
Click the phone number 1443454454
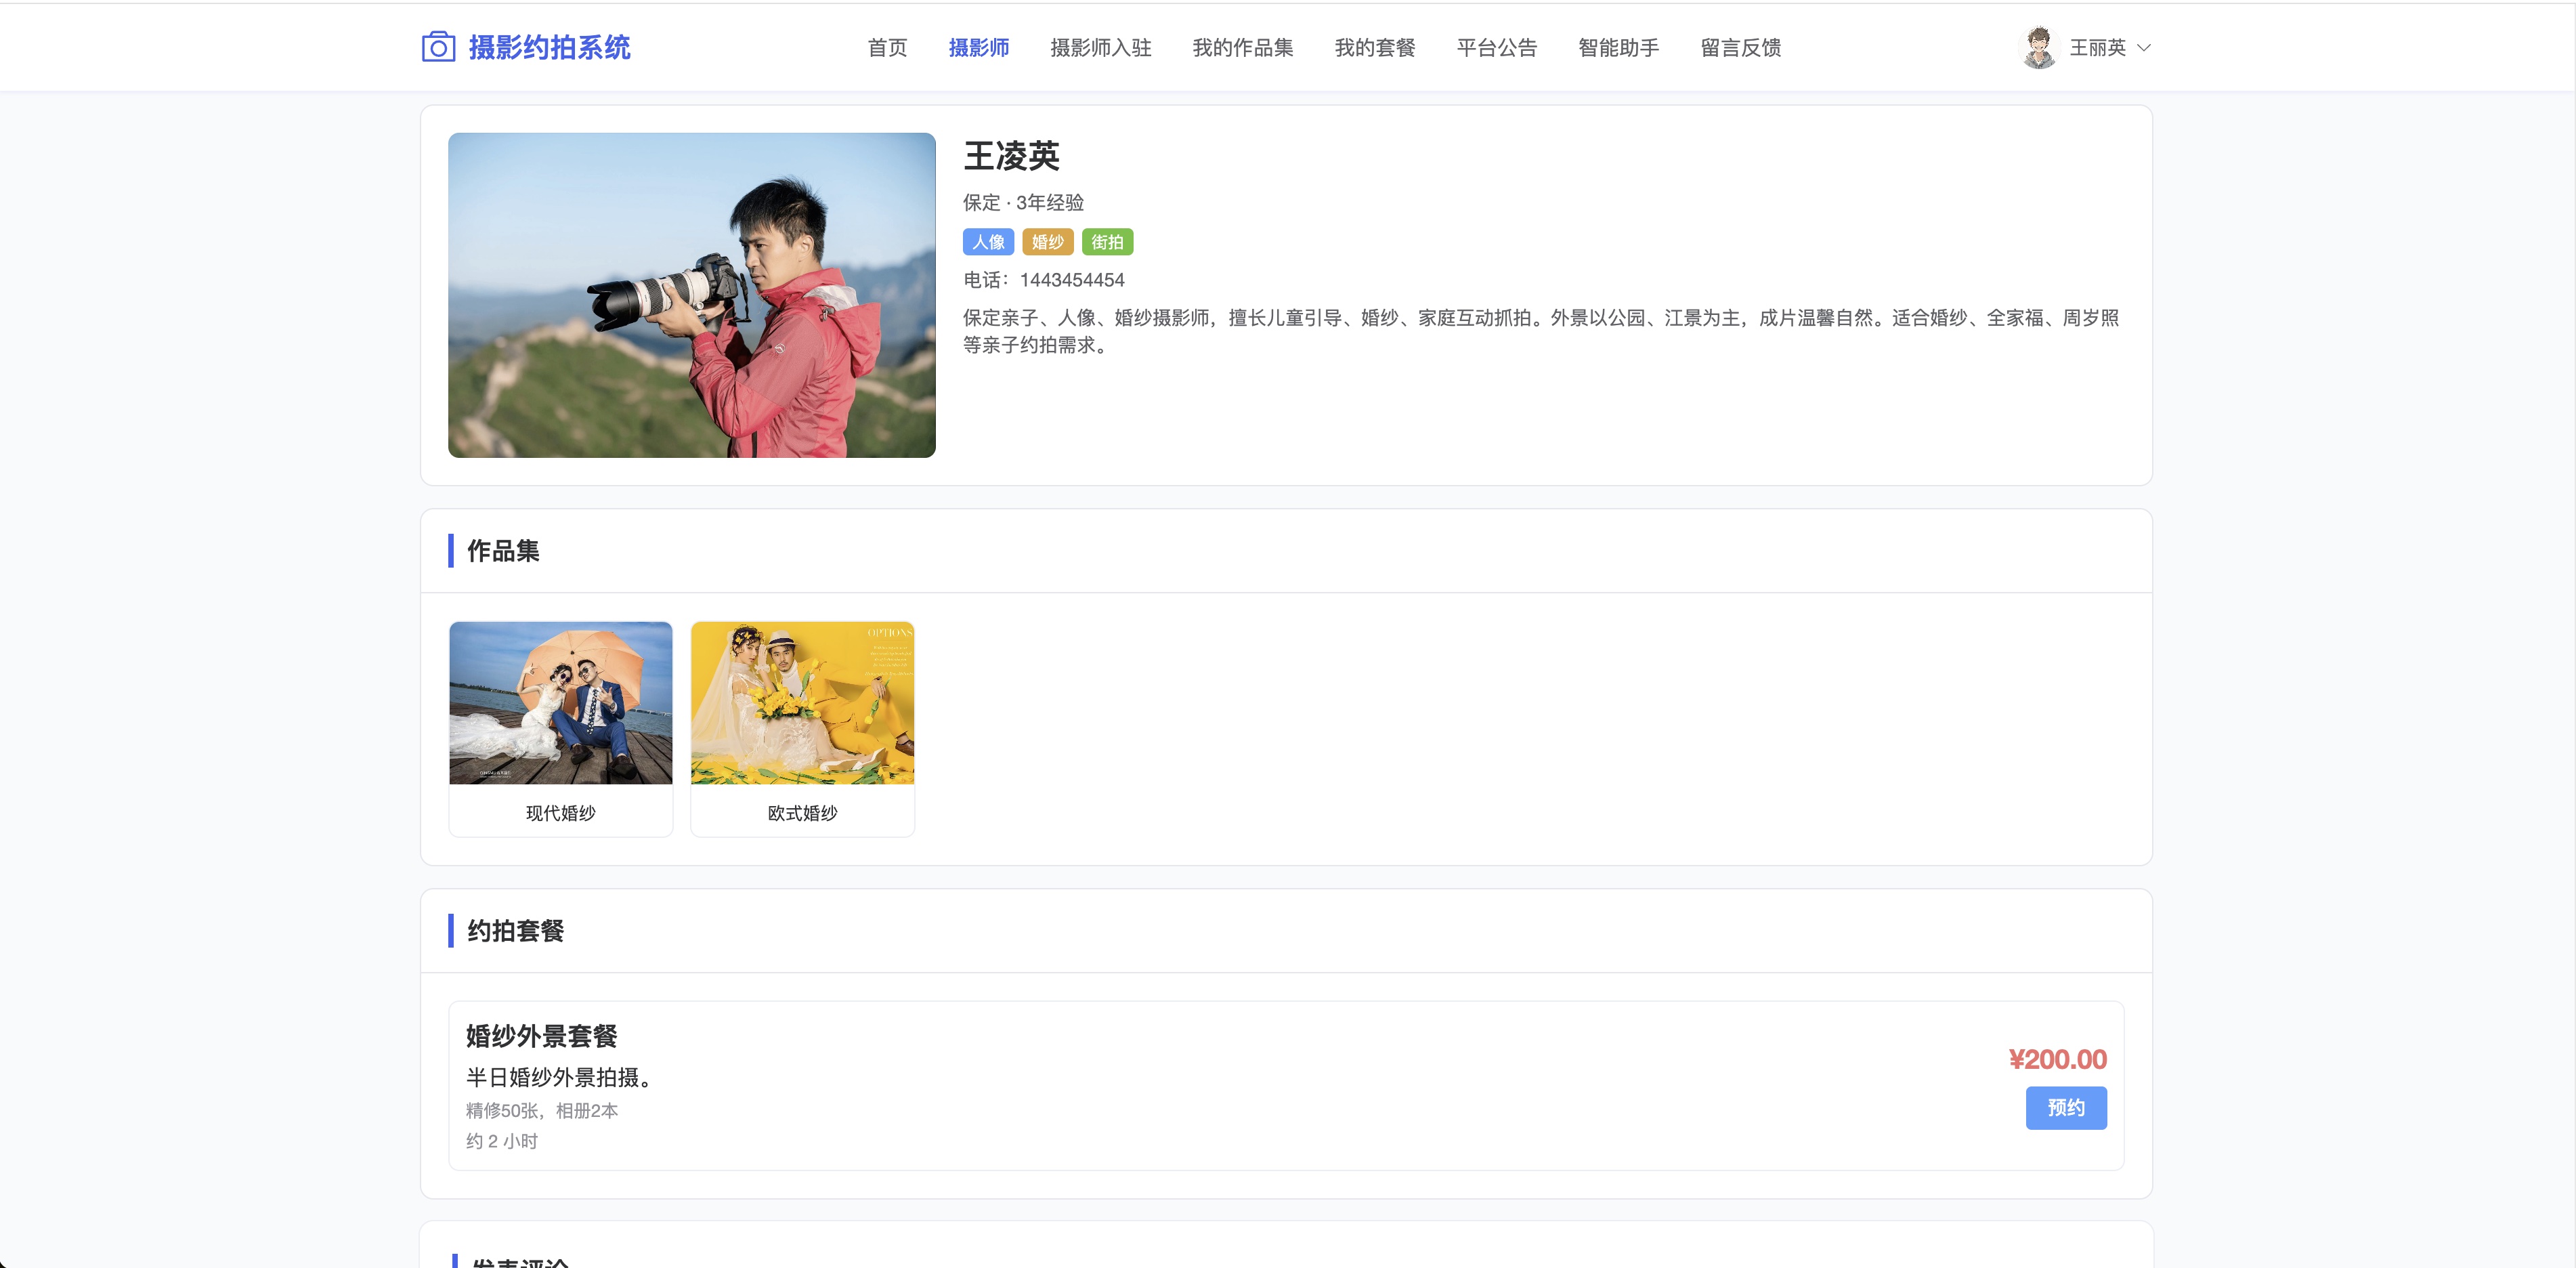(x=1072, y=280)
